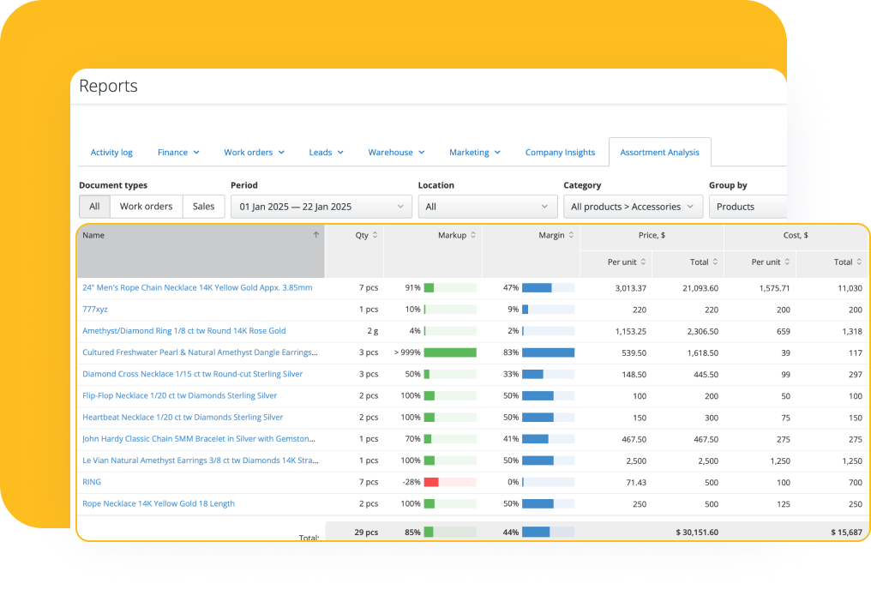
Task: Expand the Warehouse menu chevron
Action: click(x=423, y=152)
